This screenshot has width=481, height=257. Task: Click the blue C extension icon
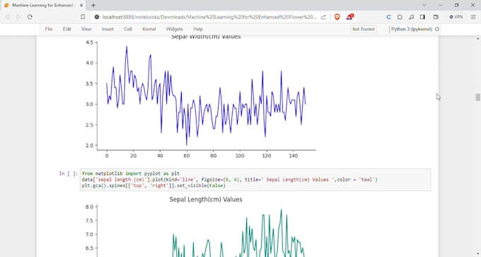click(x=388, y=17)
